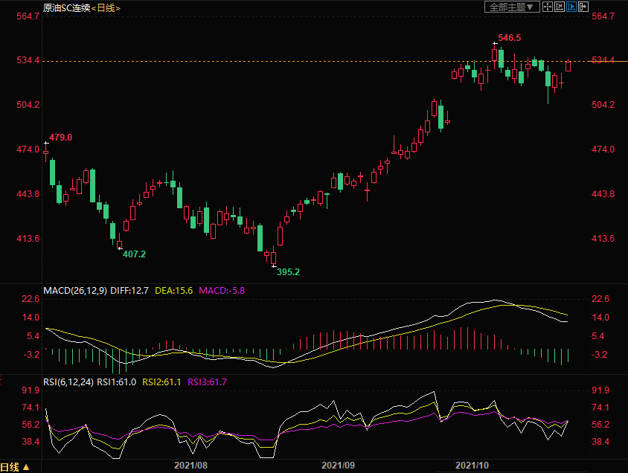The width and height of the screenshot is (628, 473).
Task: Click the 534.4 current price axis label
Action: coord(602,59)
